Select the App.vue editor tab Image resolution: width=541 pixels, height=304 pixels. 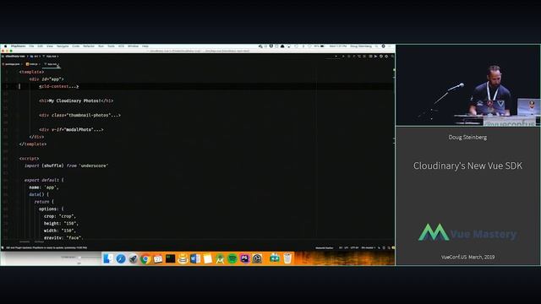52,64
